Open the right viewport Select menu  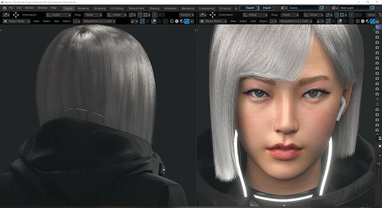243,21
